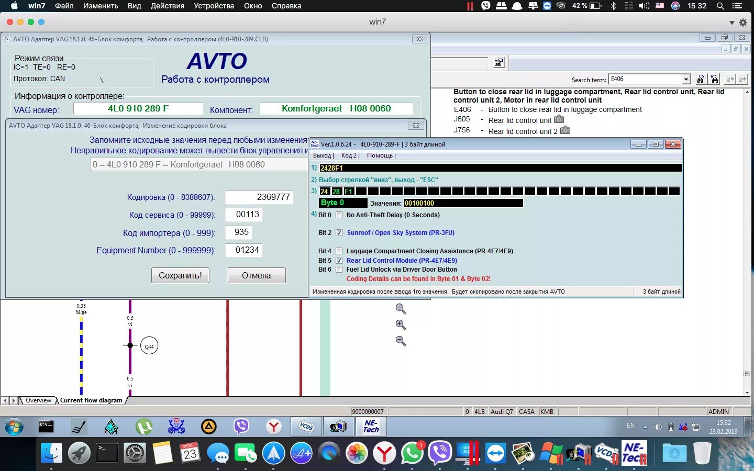Open the Код 2 menu in the coding helper
The width and height of the screenshot is (754, 471).
(x=350, y=155)
